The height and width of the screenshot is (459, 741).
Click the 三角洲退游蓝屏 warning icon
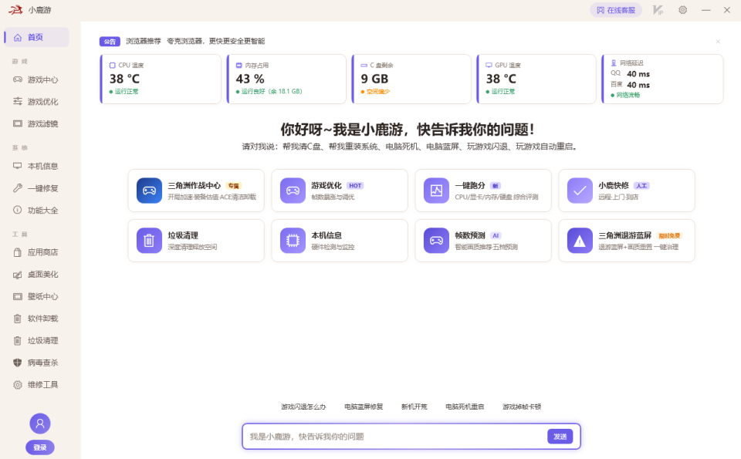580,241
